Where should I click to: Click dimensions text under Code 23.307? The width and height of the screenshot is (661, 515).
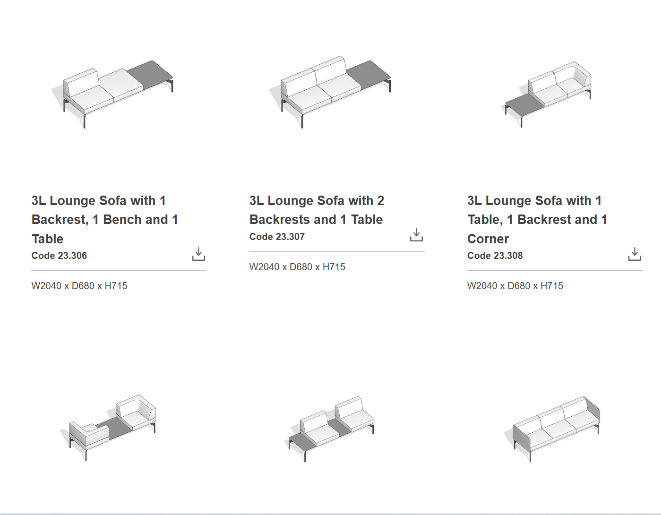[x=297, y=267]
